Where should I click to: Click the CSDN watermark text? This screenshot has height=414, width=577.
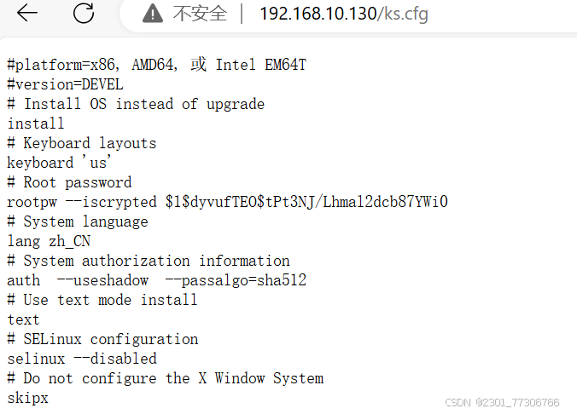(502, 403)
